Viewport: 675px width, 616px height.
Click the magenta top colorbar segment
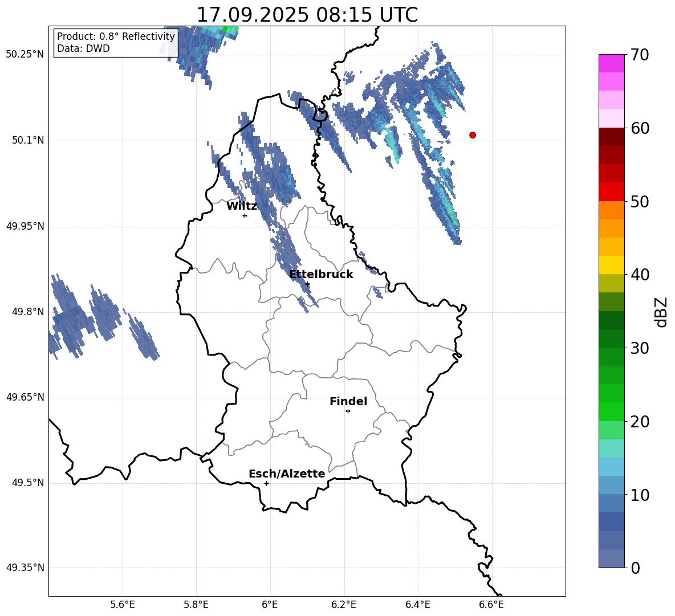[x=612, y=63]
